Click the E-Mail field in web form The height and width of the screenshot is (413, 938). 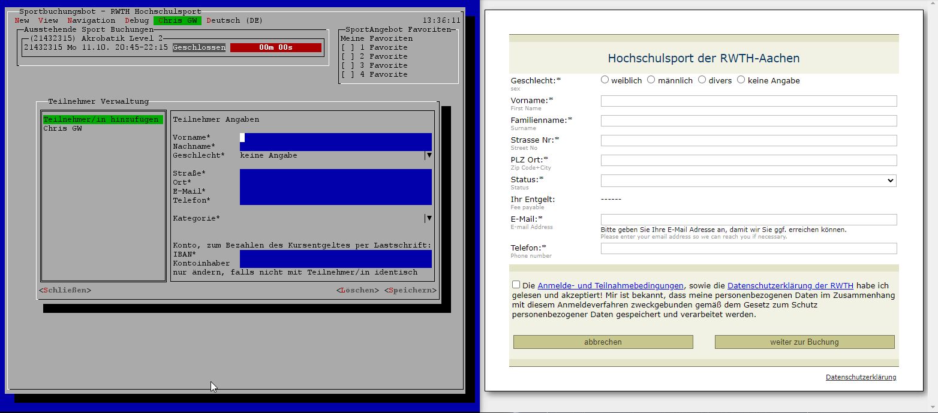[748, 220]
